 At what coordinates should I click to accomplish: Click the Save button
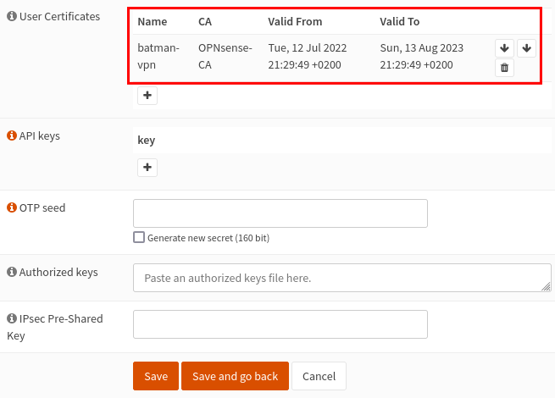pos(156,376)
